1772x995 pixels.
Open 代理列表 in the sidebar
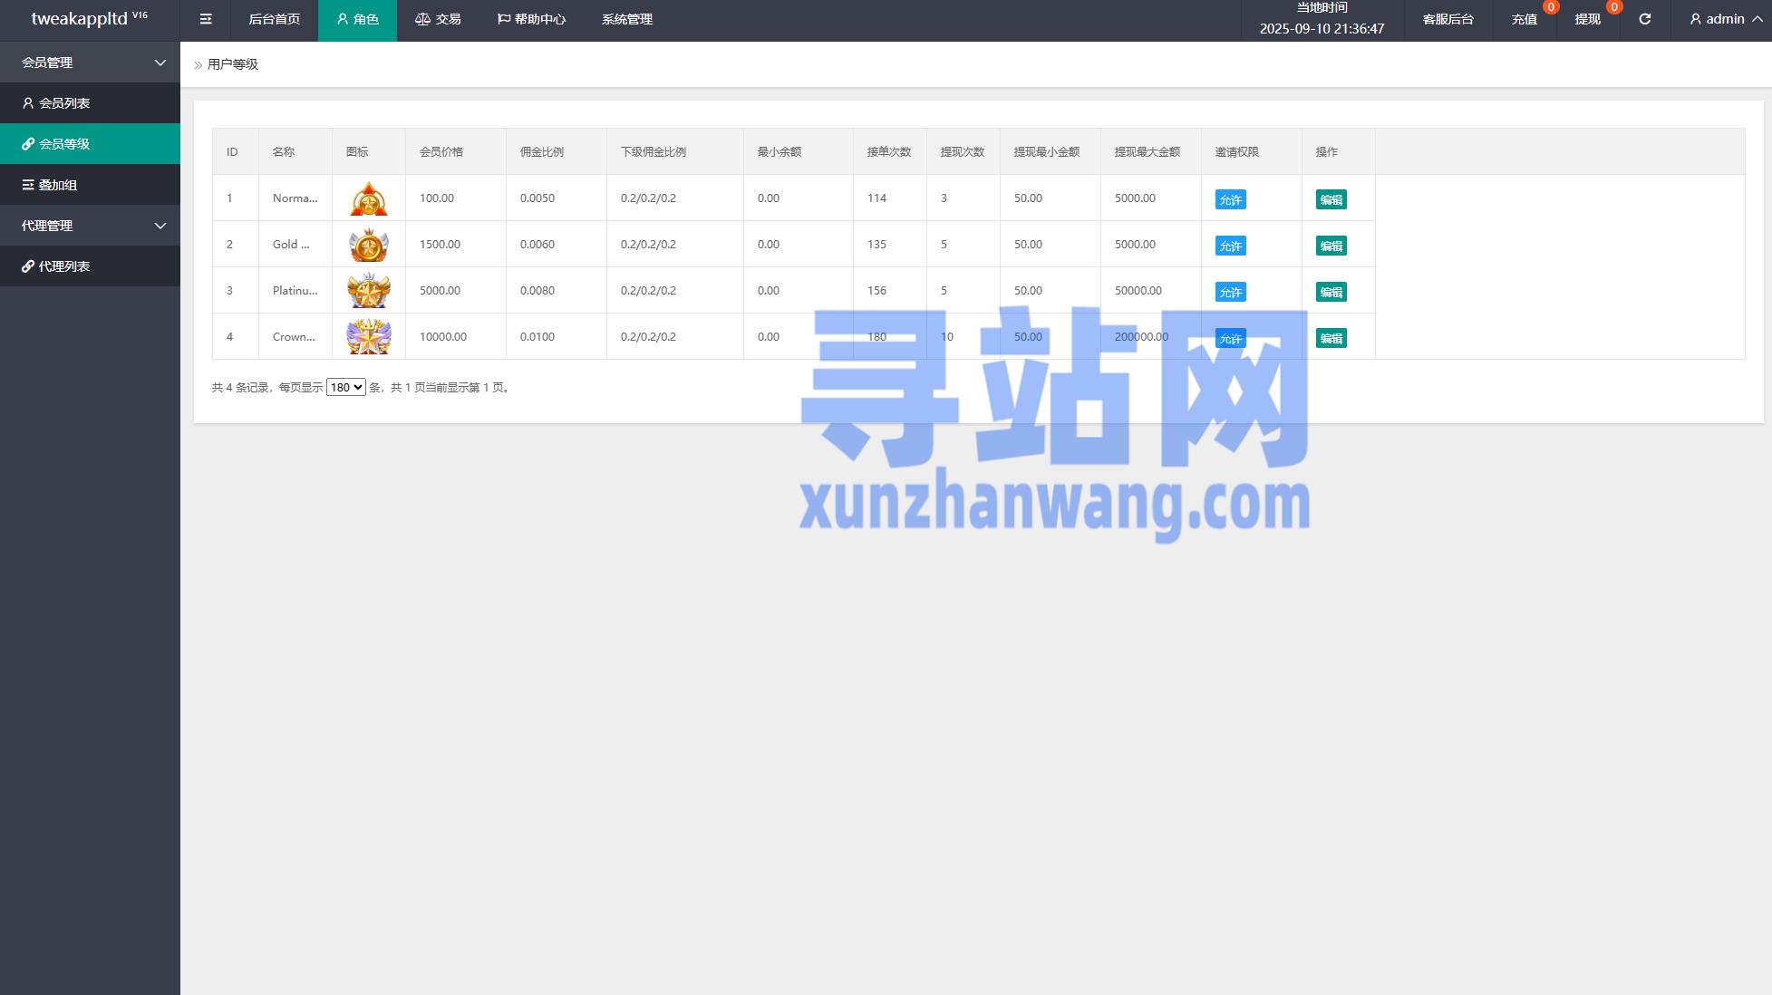point(63,266)
